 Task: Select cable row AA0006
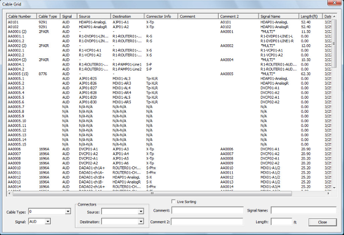coord(168,149)
